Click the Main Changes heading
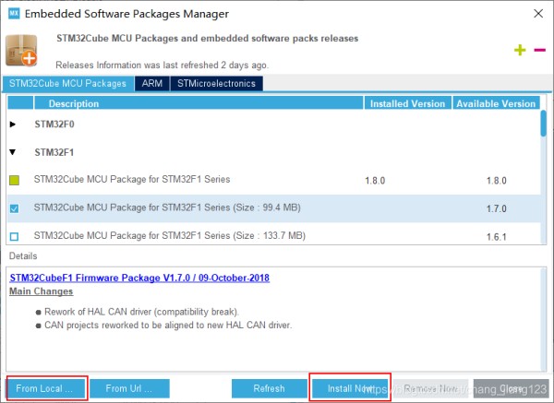 [x=41, y=291]
